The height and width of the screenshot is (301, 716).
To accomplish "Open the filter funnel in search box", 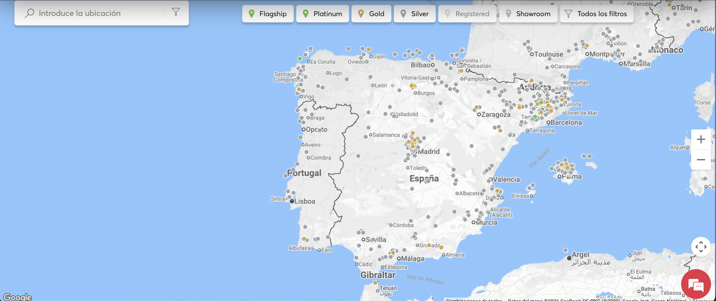I will 176,12.
